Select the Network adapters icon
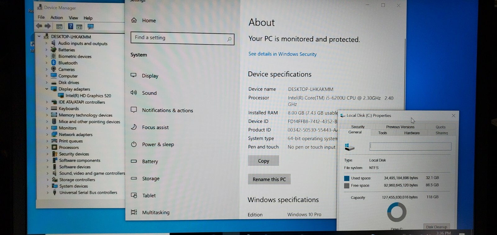This screenshot has width=497, height=235. click(x=54, y=134)
